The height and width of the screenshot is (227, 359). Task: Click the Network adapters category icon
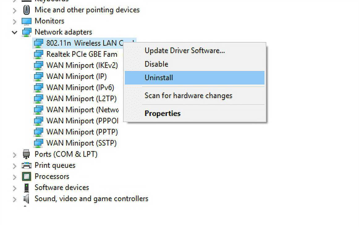coord(27,32)
